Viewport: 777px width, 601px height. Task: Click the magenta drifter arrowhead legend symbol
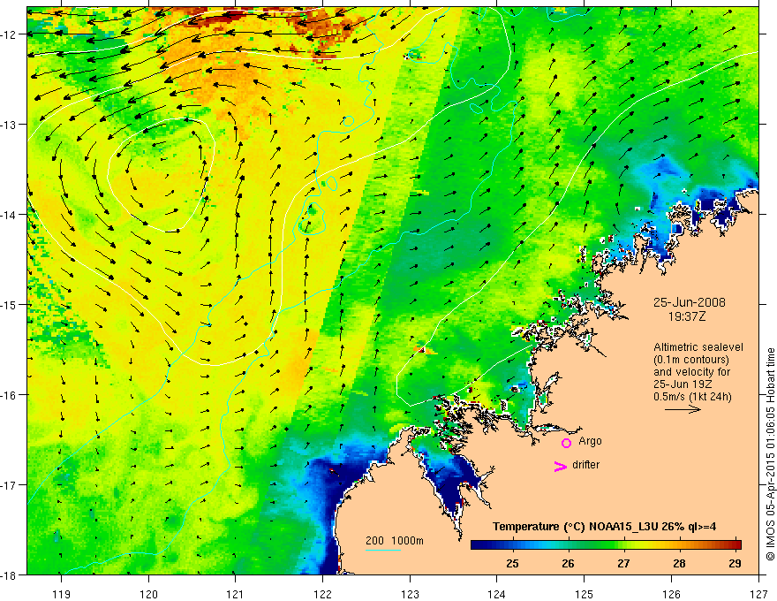pos(561,466)
